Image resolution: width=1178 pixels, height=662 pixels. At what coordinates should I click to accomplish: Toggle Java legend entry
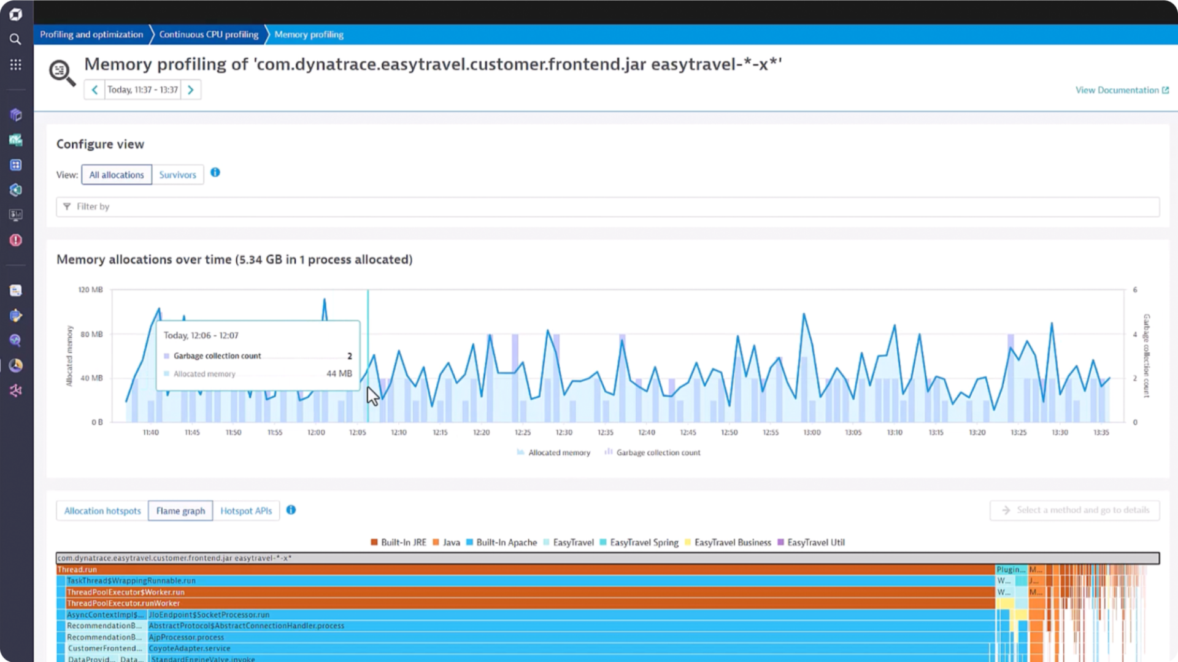pyautogui.click(x=446, y=542)
